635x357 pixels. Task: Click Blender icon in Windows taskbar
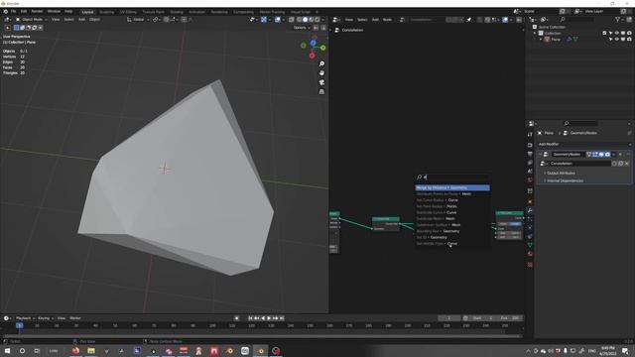[x=261, y=350]
